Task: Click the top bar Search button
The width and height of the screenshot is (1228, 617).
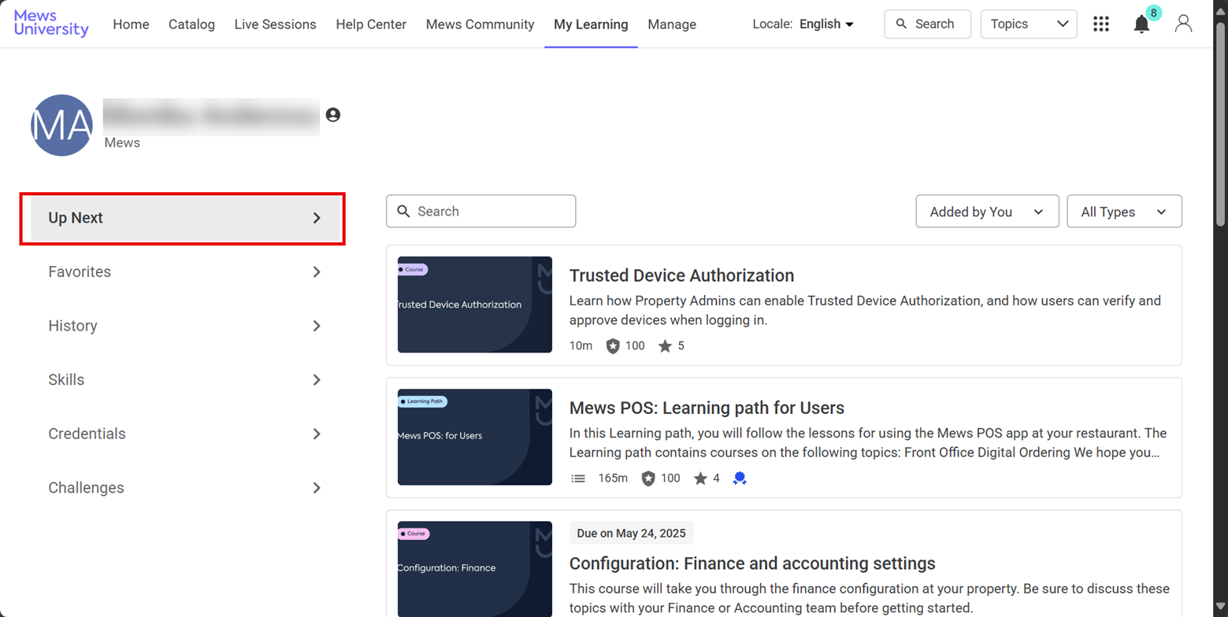Action: pos(927,24)
